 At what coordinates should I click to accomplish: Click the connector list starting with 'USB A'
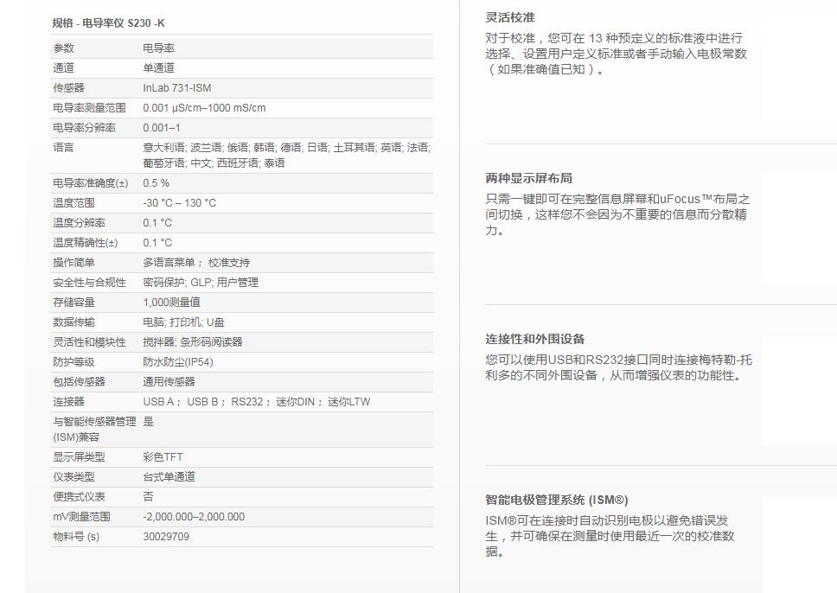(x=257, y=402)
